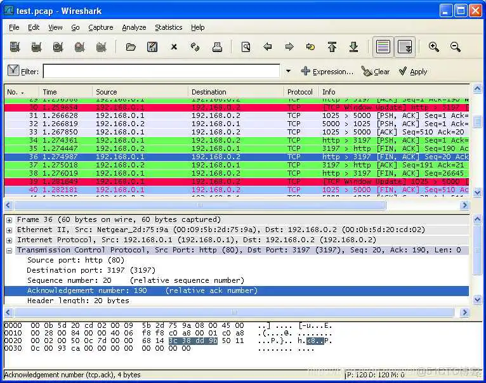Sort by the Destination column header
Viewport: 486px width, 383px height.
(x=235, y=92)
